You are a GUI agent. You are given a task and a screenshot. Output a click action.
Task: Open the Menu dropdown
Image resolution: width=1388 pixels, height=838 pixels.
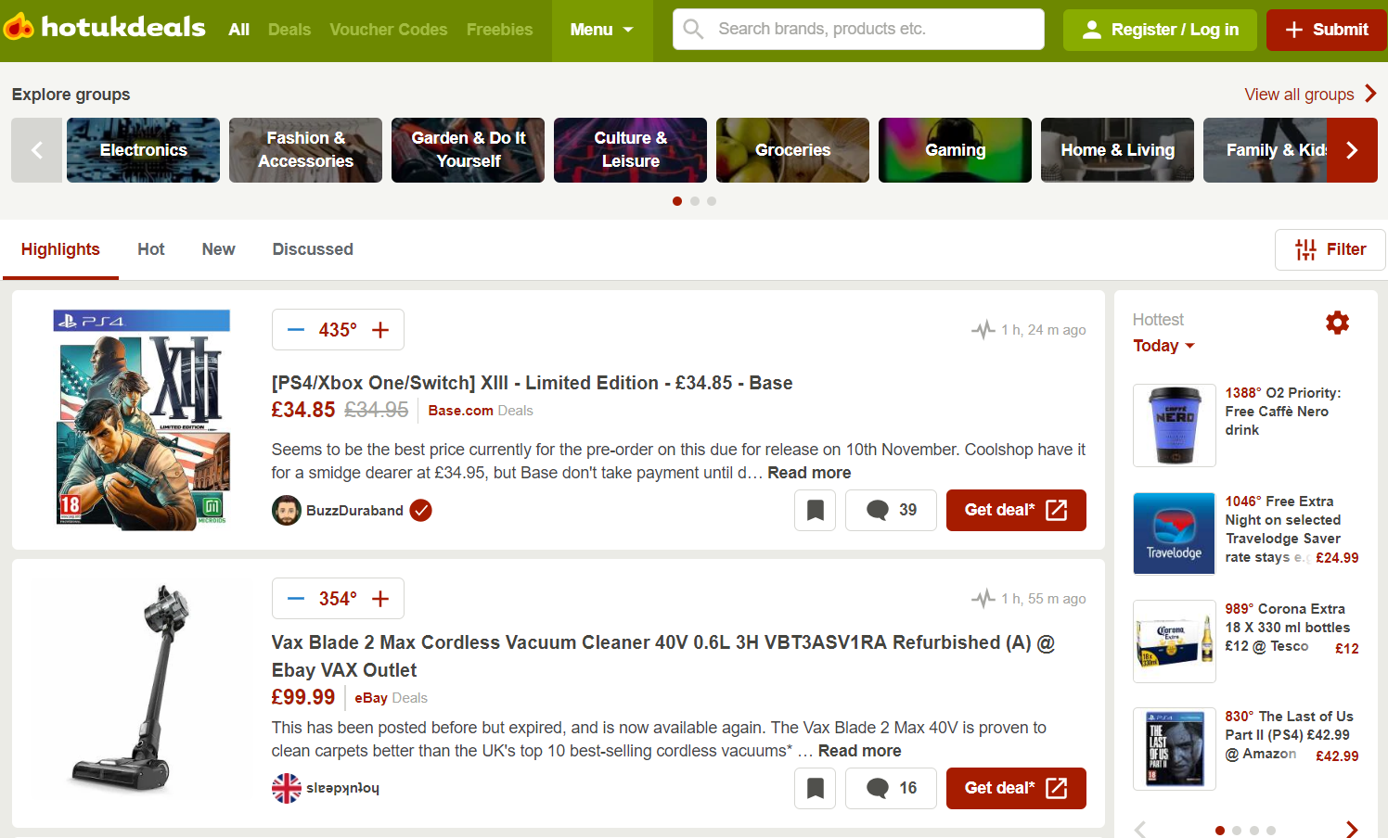(x=602, y=31)
